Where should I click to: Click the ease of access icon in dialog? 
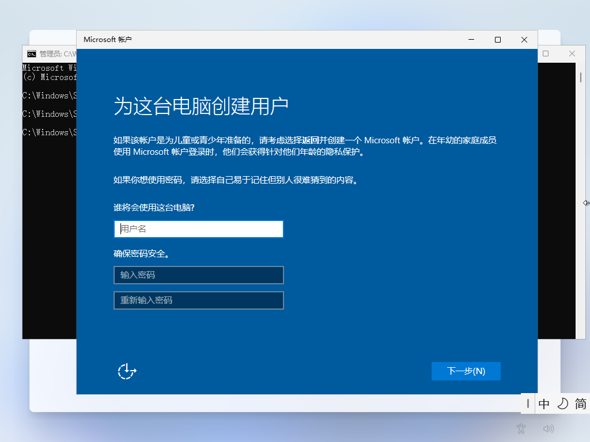(127, 371)
